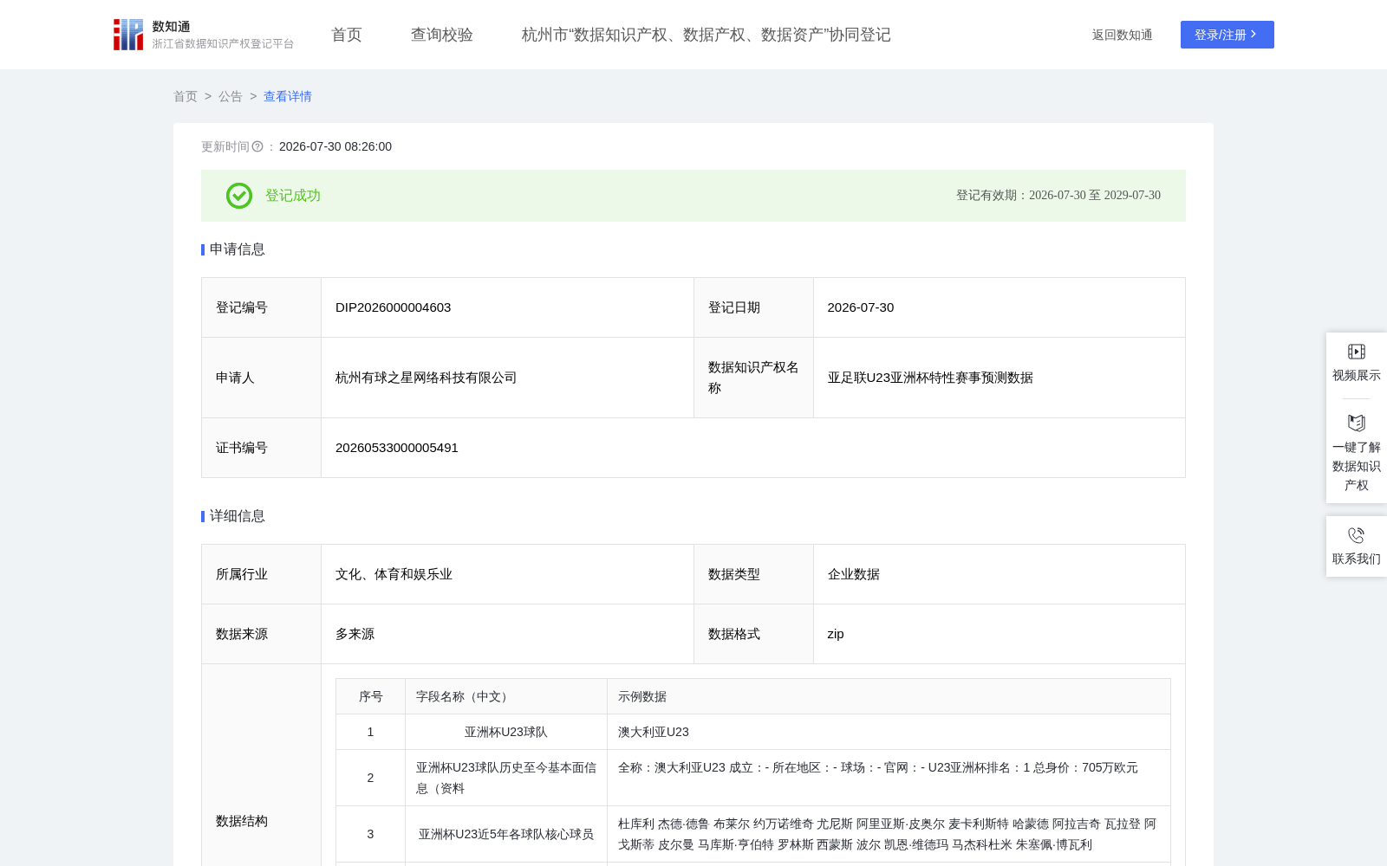
Task: Click the 申请人 label cell
Action: pos(262,378)
